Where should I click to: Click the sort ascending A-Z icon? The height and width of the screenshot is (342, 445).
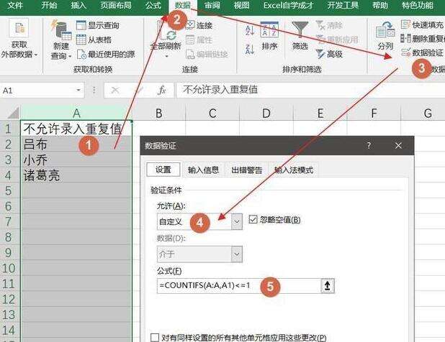click(250, 30)
